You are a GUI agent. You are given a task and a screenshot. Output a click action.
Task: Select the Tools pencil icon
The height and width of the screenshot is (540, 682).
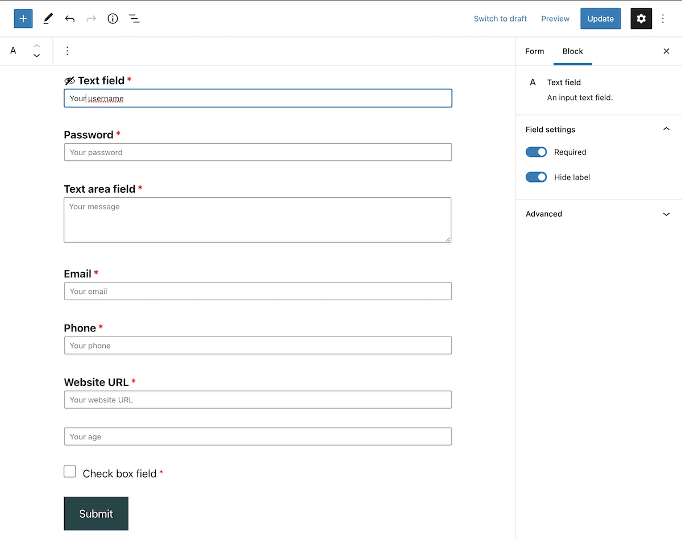coord(48,19)
